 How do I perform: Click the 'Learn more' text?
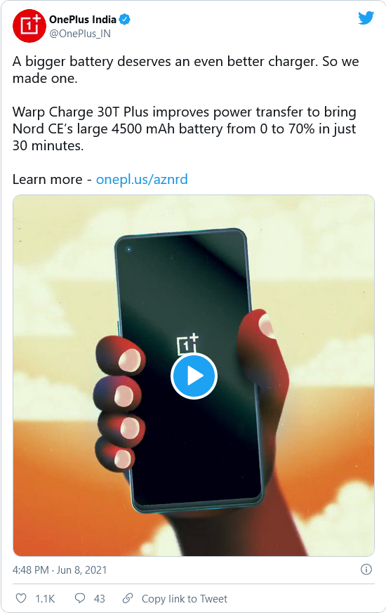[x=47, y=179]
